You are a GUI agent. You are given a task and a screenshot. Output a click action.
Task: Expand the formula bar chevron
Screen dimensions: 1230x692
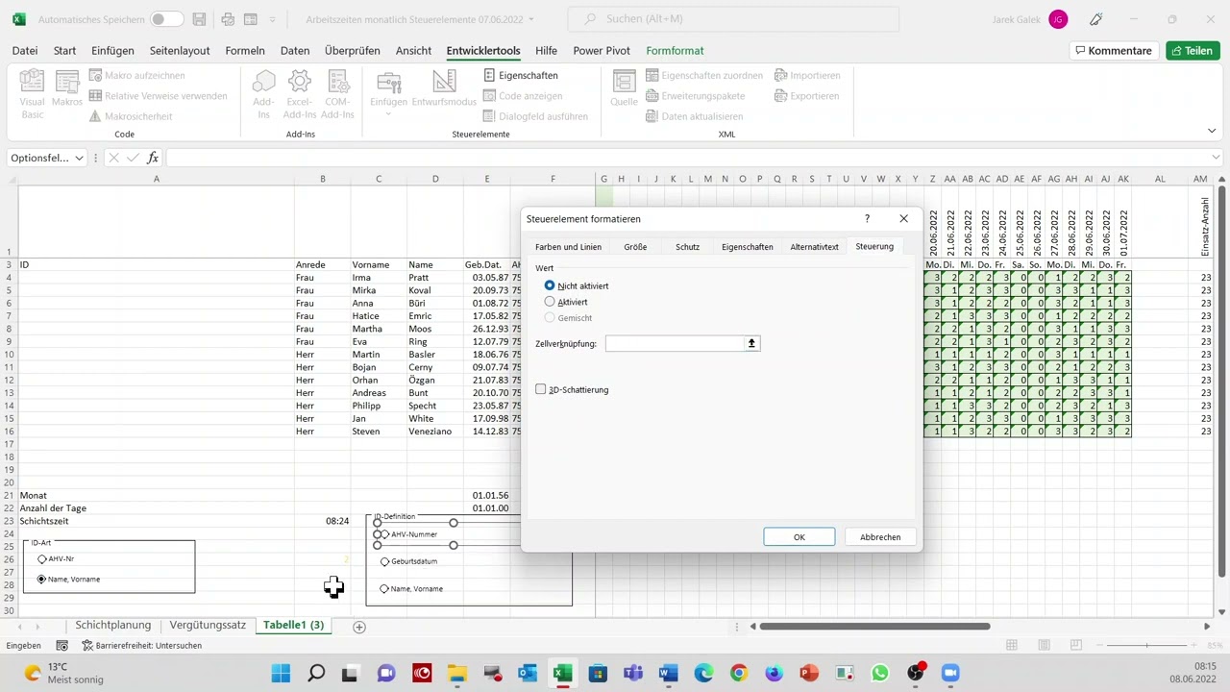point(1218,158)
